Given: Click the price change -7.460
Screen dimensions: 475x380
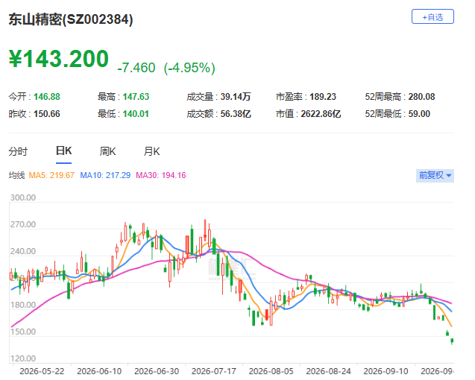Looking at the screenshot, I should tap(136, 68).
